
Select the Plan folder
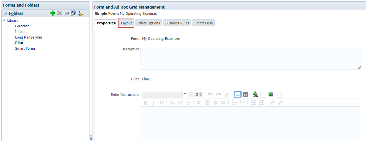click(x=19, y=43)
